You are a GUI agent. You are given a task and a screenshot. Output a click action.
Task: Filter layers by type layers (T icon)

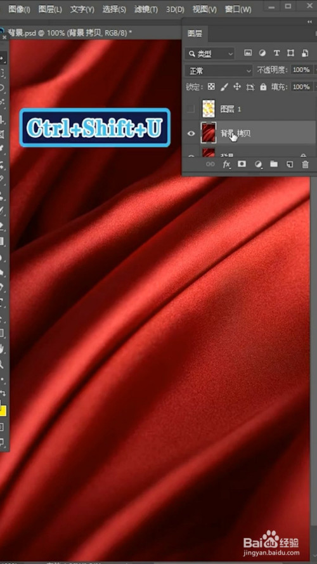point(276,53)
